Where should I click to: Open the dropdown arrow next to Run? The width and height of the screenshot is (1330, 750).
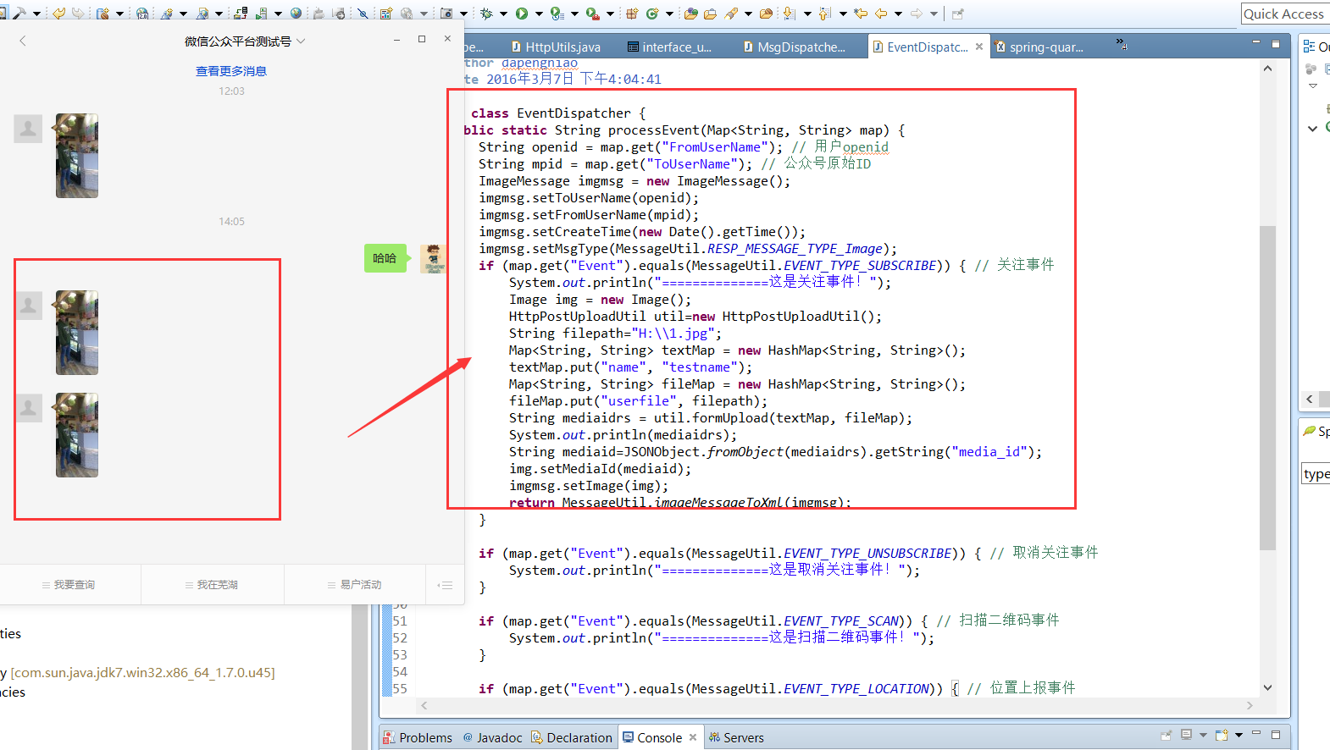[x=539, y=14]
